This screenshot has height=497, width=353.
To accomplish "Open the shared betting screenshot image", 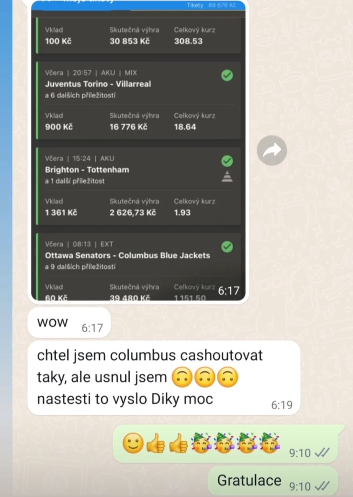I will [138, 151].
